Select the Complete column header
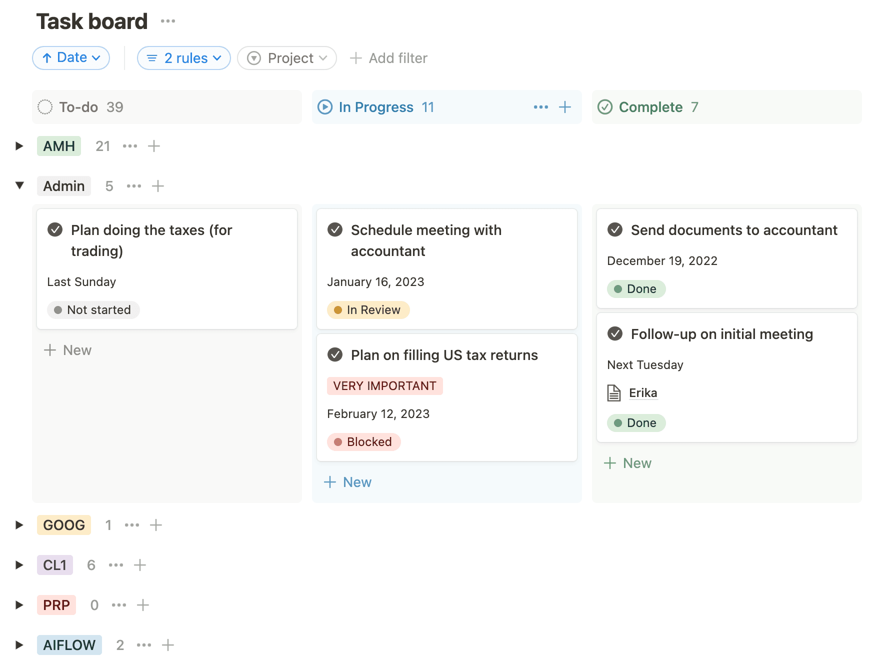This screenshot has width=877, height=664. (727, 107)
